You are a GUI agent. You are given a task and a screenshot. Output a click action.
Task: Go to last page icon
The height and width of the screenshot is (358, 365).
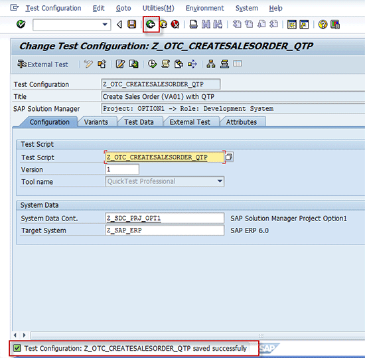click(x=273, y=24)
